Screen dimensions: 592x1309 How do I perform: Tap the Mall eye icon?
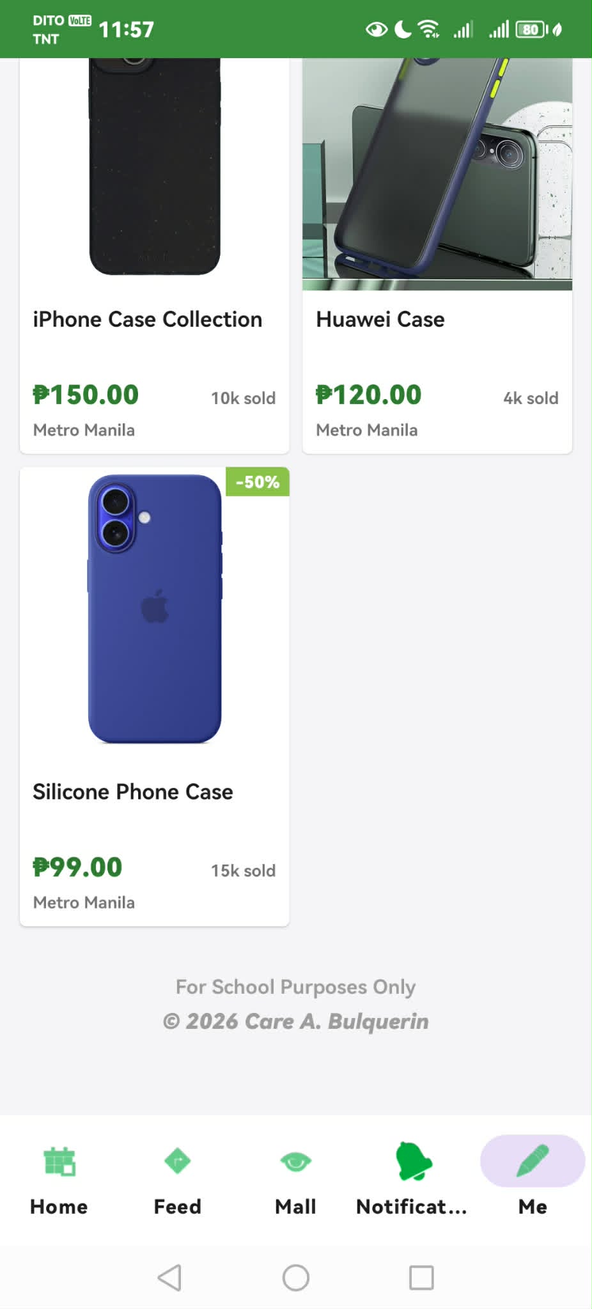click(x=295, y=1161)
